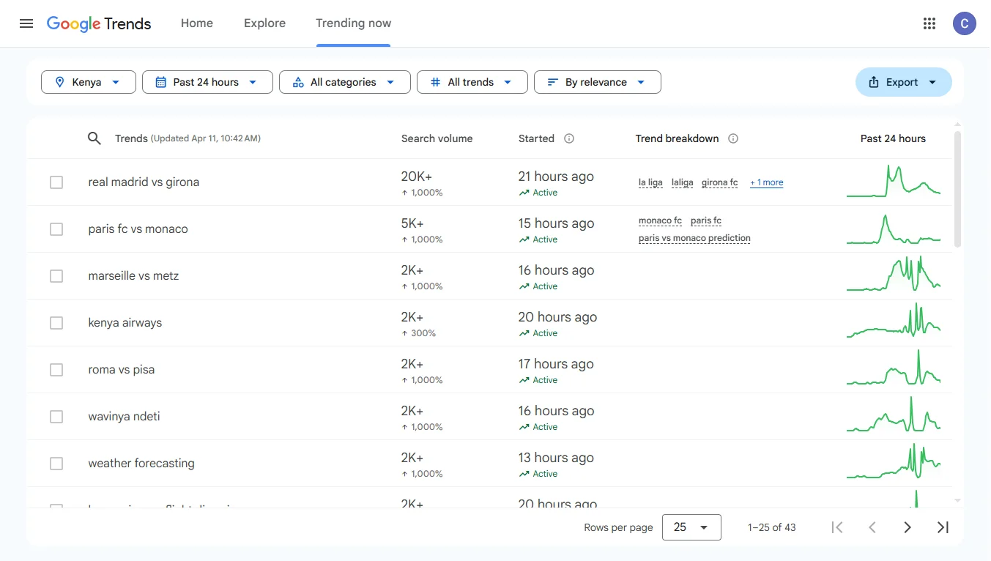The width and height of the screenshot is (991, 561).
Task: Select the paris fc vs monaco checkbox
Action: tap(56, 229)
